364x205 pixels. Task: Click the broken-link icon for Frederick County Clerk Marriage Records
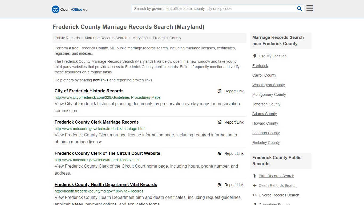(x=220, y=122)
